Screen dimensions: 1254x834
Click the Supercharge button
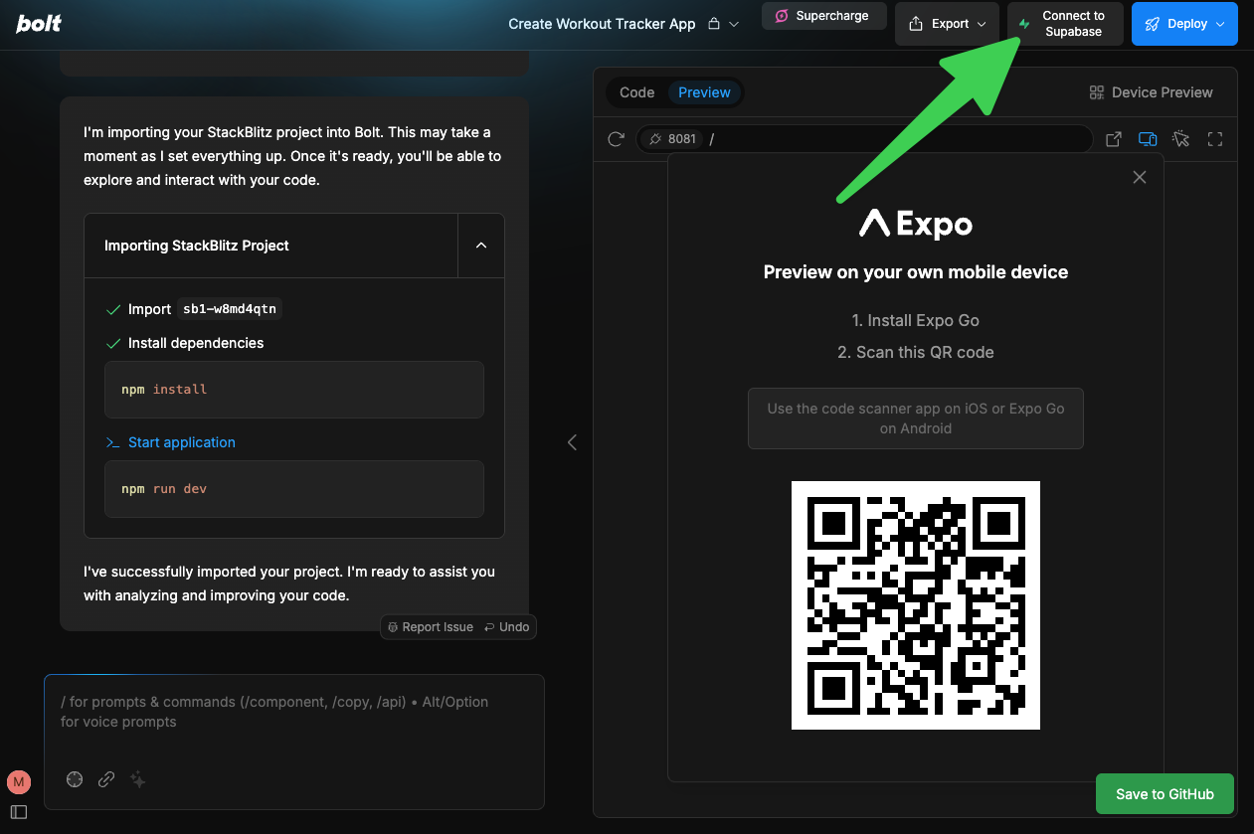pyautogui.click(x=823, y=16)
